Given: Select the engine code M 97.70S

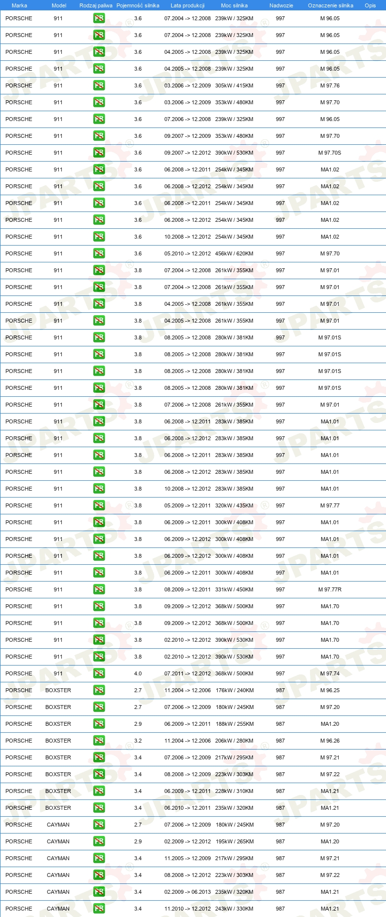Looking at the screenshot, I should (x=330, y=153).
